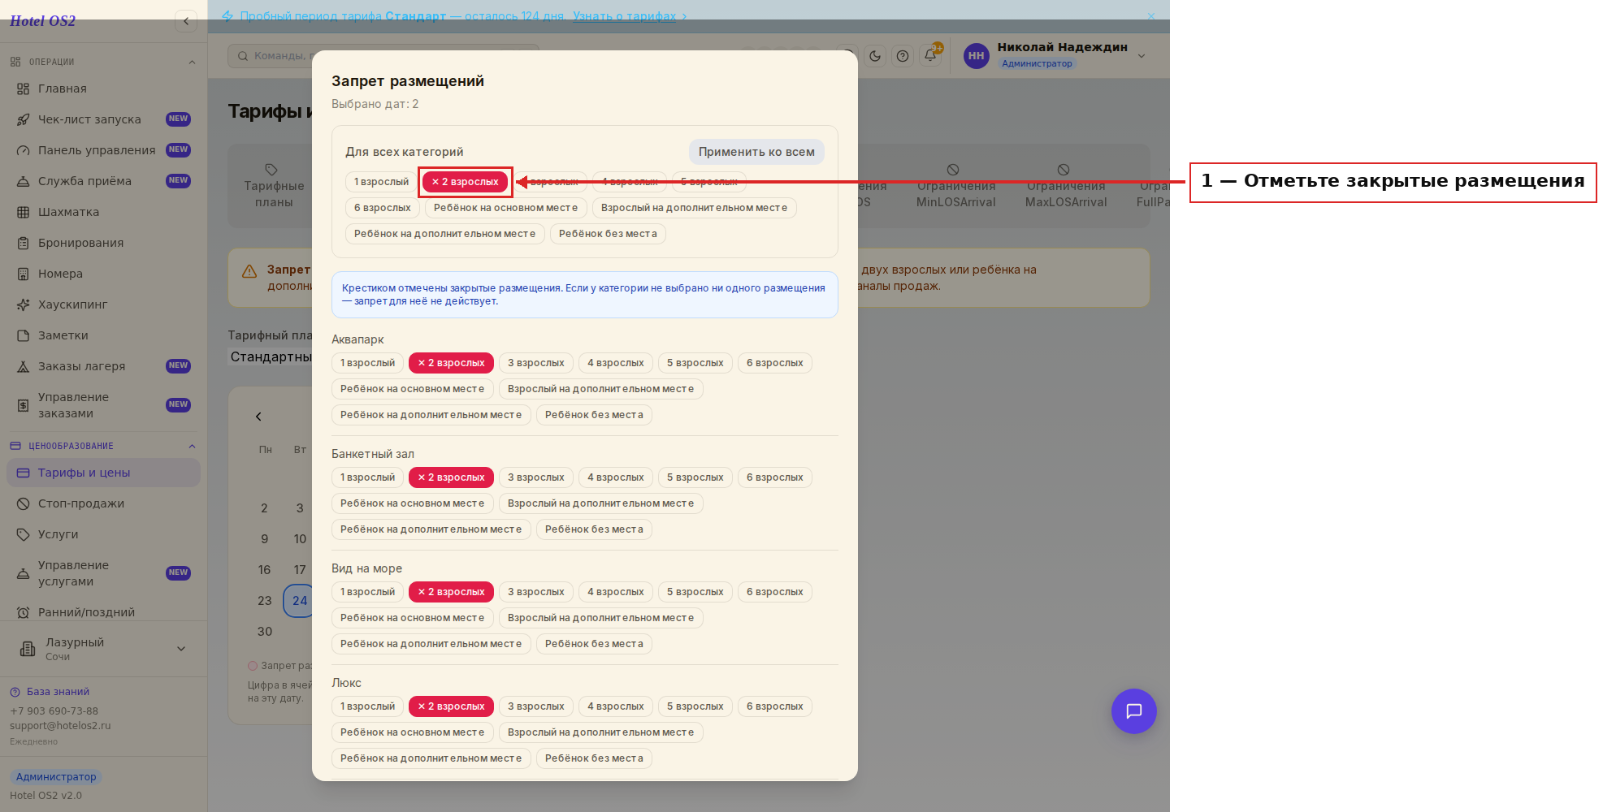
Task: Toggle Ребёнок без места in Вид на море
Action: [x=594, y=644]
